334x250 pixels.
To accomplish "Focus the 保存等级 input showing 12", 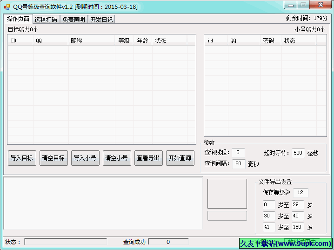I will tap(301, 193).
